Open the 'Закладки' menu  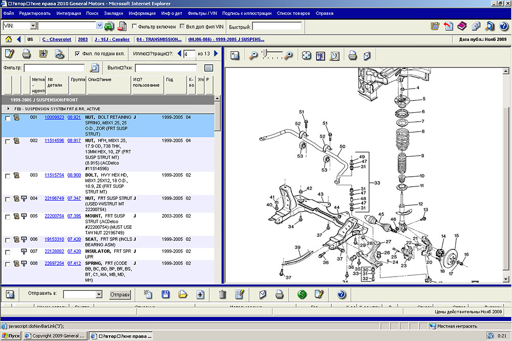coord(113,13)
